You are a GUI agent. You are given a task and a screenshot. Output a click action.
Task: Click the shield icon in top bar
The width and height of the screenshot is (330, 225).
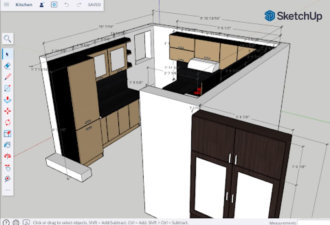click(x=54, y=5)
